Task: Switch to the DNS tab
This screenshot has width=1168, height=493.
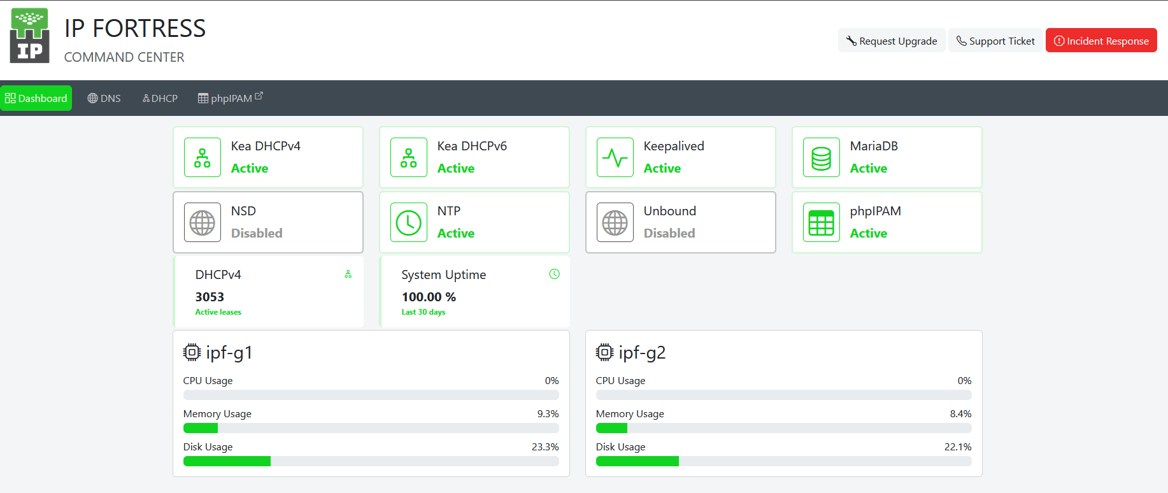Action: coord(104,98)
